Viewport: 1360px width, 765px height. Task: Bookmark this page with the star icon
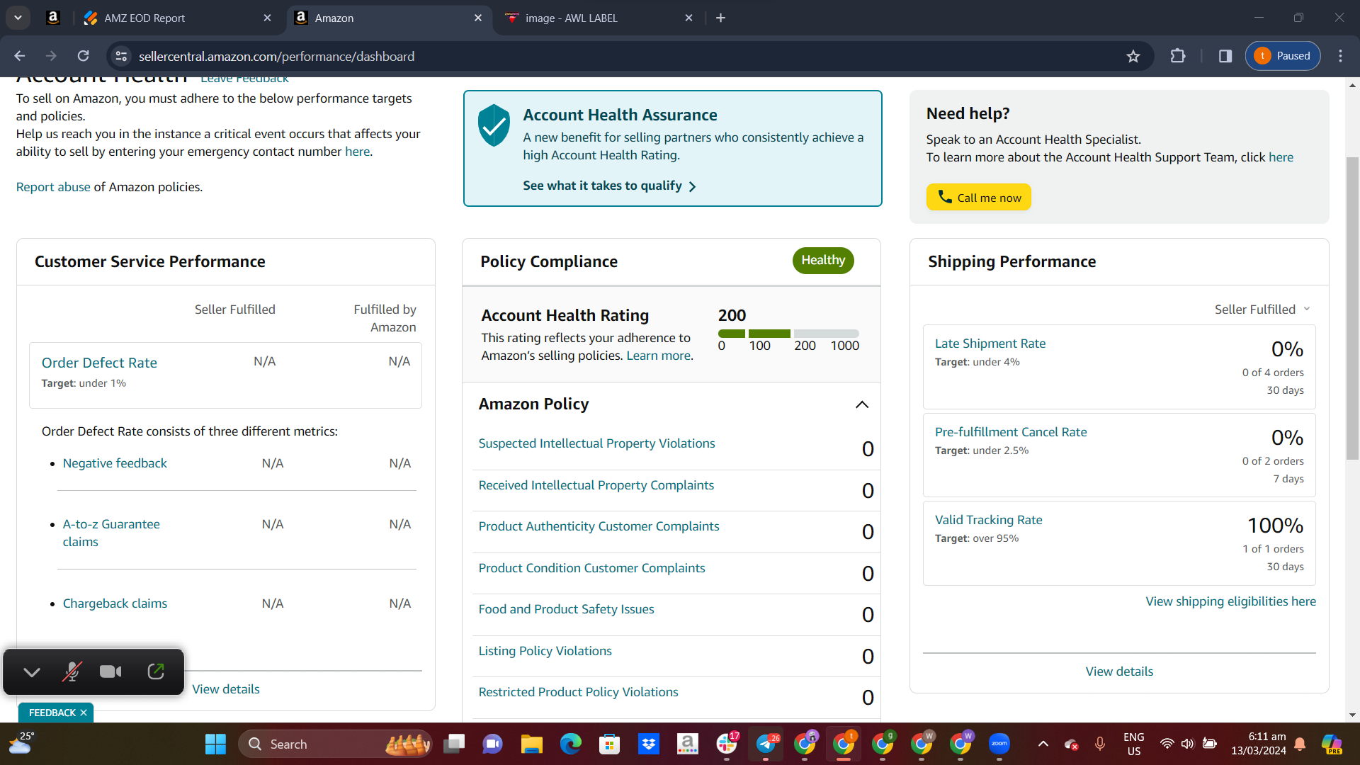[x=1133, y=56]
